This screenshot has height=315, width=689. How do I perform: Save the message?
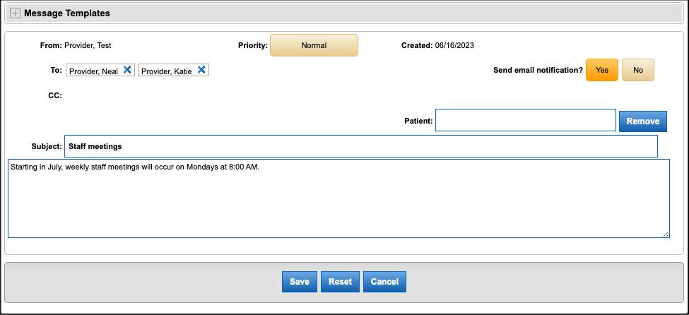299,281
